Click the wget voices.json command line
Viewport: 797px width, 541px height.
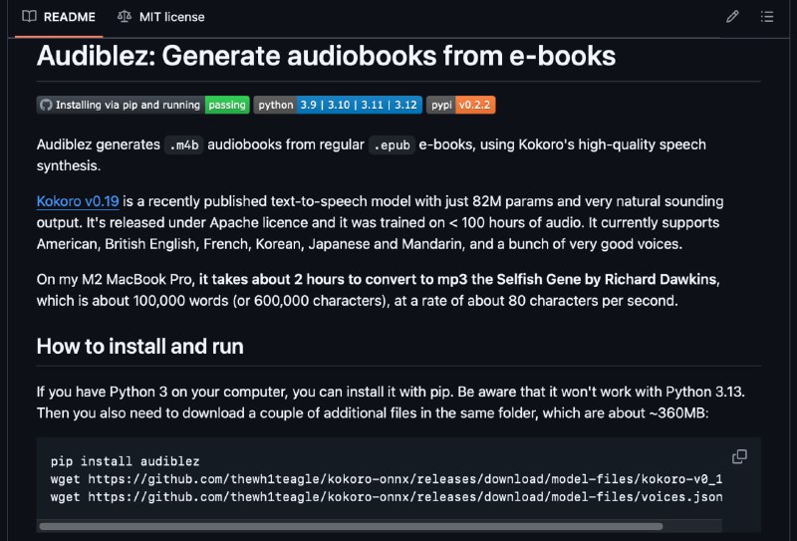(387, 497)
